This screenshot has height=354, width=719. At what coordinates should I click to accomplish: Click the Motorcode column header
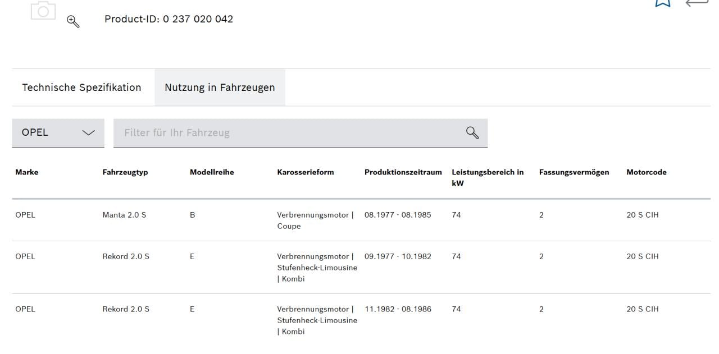point(646,172)
